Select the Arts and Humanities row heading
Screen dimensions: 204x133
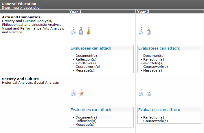(21, 17)
